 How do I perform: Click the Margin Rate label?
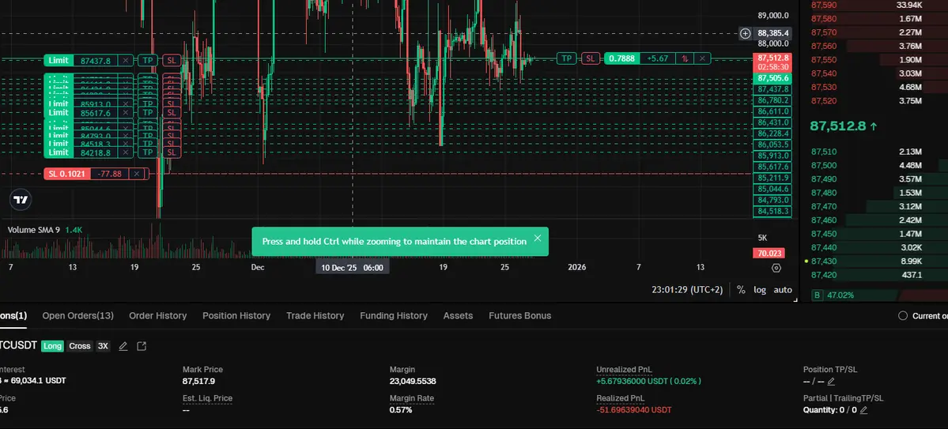[x=412, y=398]
